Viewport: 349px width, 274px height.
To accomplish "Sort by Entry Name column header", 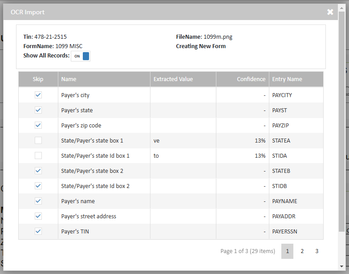I will 287,79.
